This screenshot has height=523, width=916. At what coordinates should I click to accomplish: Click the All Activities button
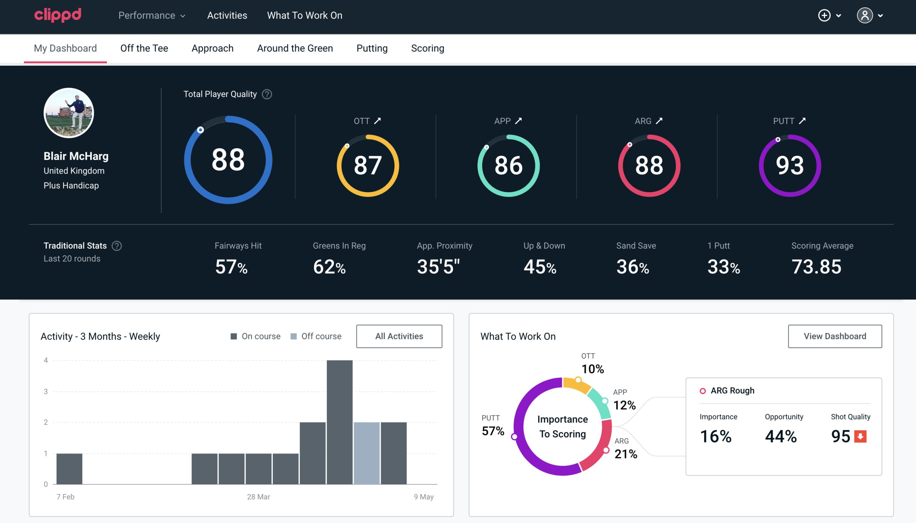tap(399, 336)
